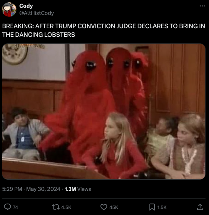
Task: Open the three-dot more options menu
Action: click(202, 6)
